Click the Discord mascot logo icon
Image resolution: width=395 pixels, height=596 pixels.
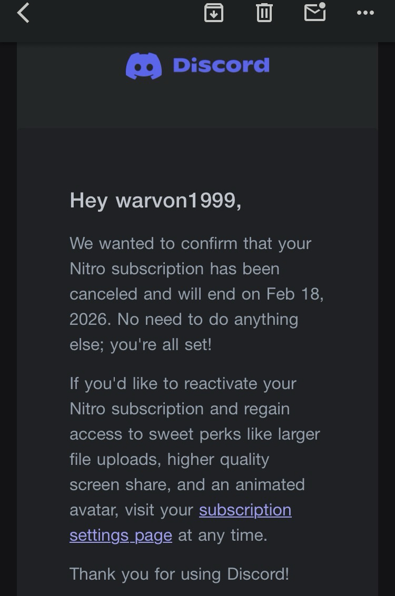coord(144,66)
